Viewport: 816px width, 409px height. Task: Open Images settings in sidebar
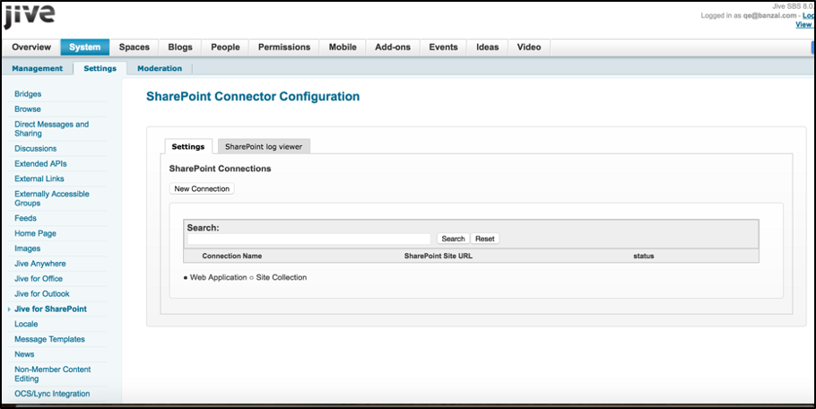[28, 248]
